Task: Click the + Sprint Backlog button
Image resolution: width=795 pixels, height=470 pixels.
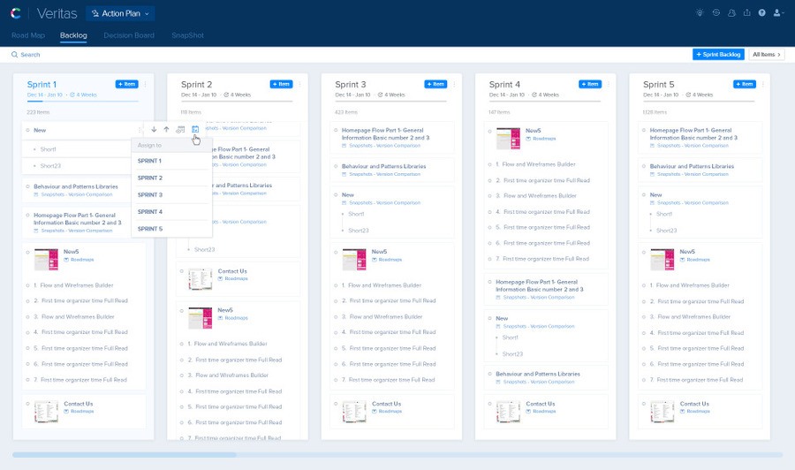Action: [718, 54]
